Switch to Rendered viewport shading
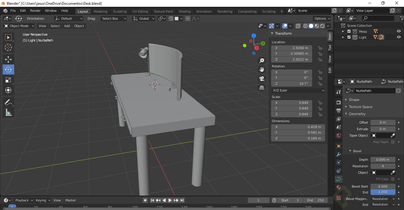The image size is (404, 210). pyautogui.click(x=322, y=26)
